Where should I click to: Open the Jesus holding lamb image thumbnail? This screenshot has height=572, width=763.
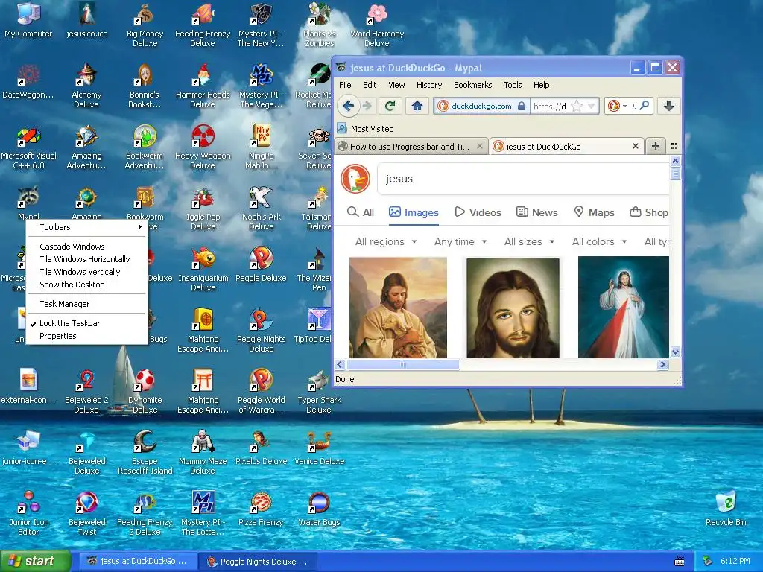point(398,308)
